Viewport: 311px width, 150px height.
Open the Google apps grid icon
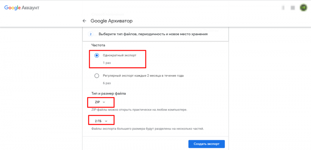coord(293,8)
